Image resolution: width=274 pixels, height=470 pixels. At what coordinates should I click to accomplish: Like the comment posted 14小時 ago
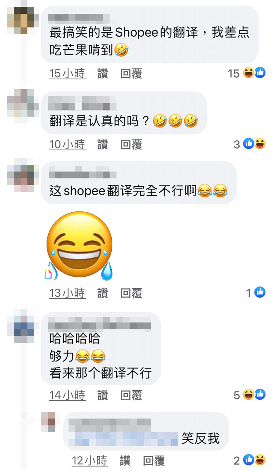pyautogui.click(x=102, y=395)
